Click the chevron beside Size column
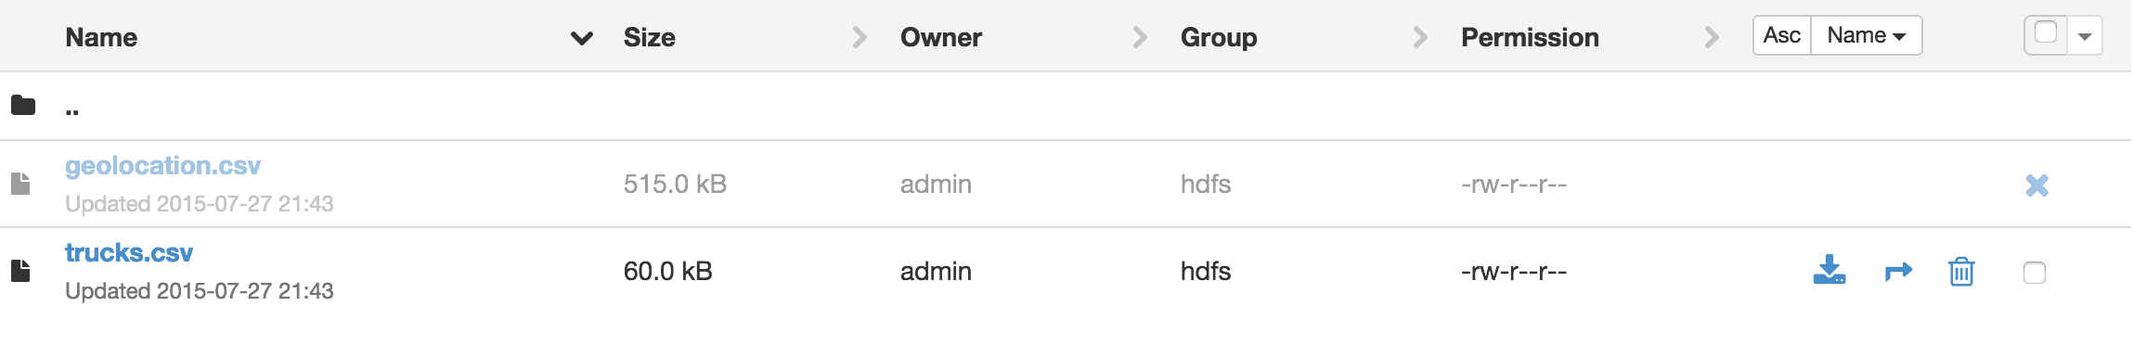 (860, 37)
